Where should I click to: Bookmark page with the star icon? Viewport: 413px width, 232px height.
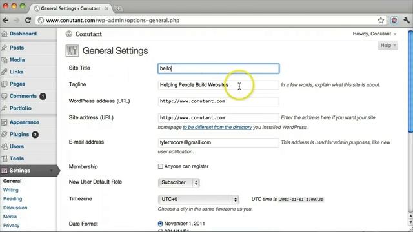pyautogui.click(x=381, y=20)
